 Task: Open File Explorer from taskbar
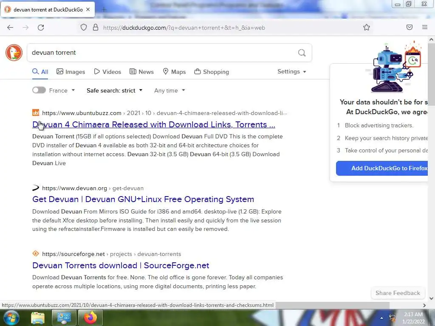(38, 318)
